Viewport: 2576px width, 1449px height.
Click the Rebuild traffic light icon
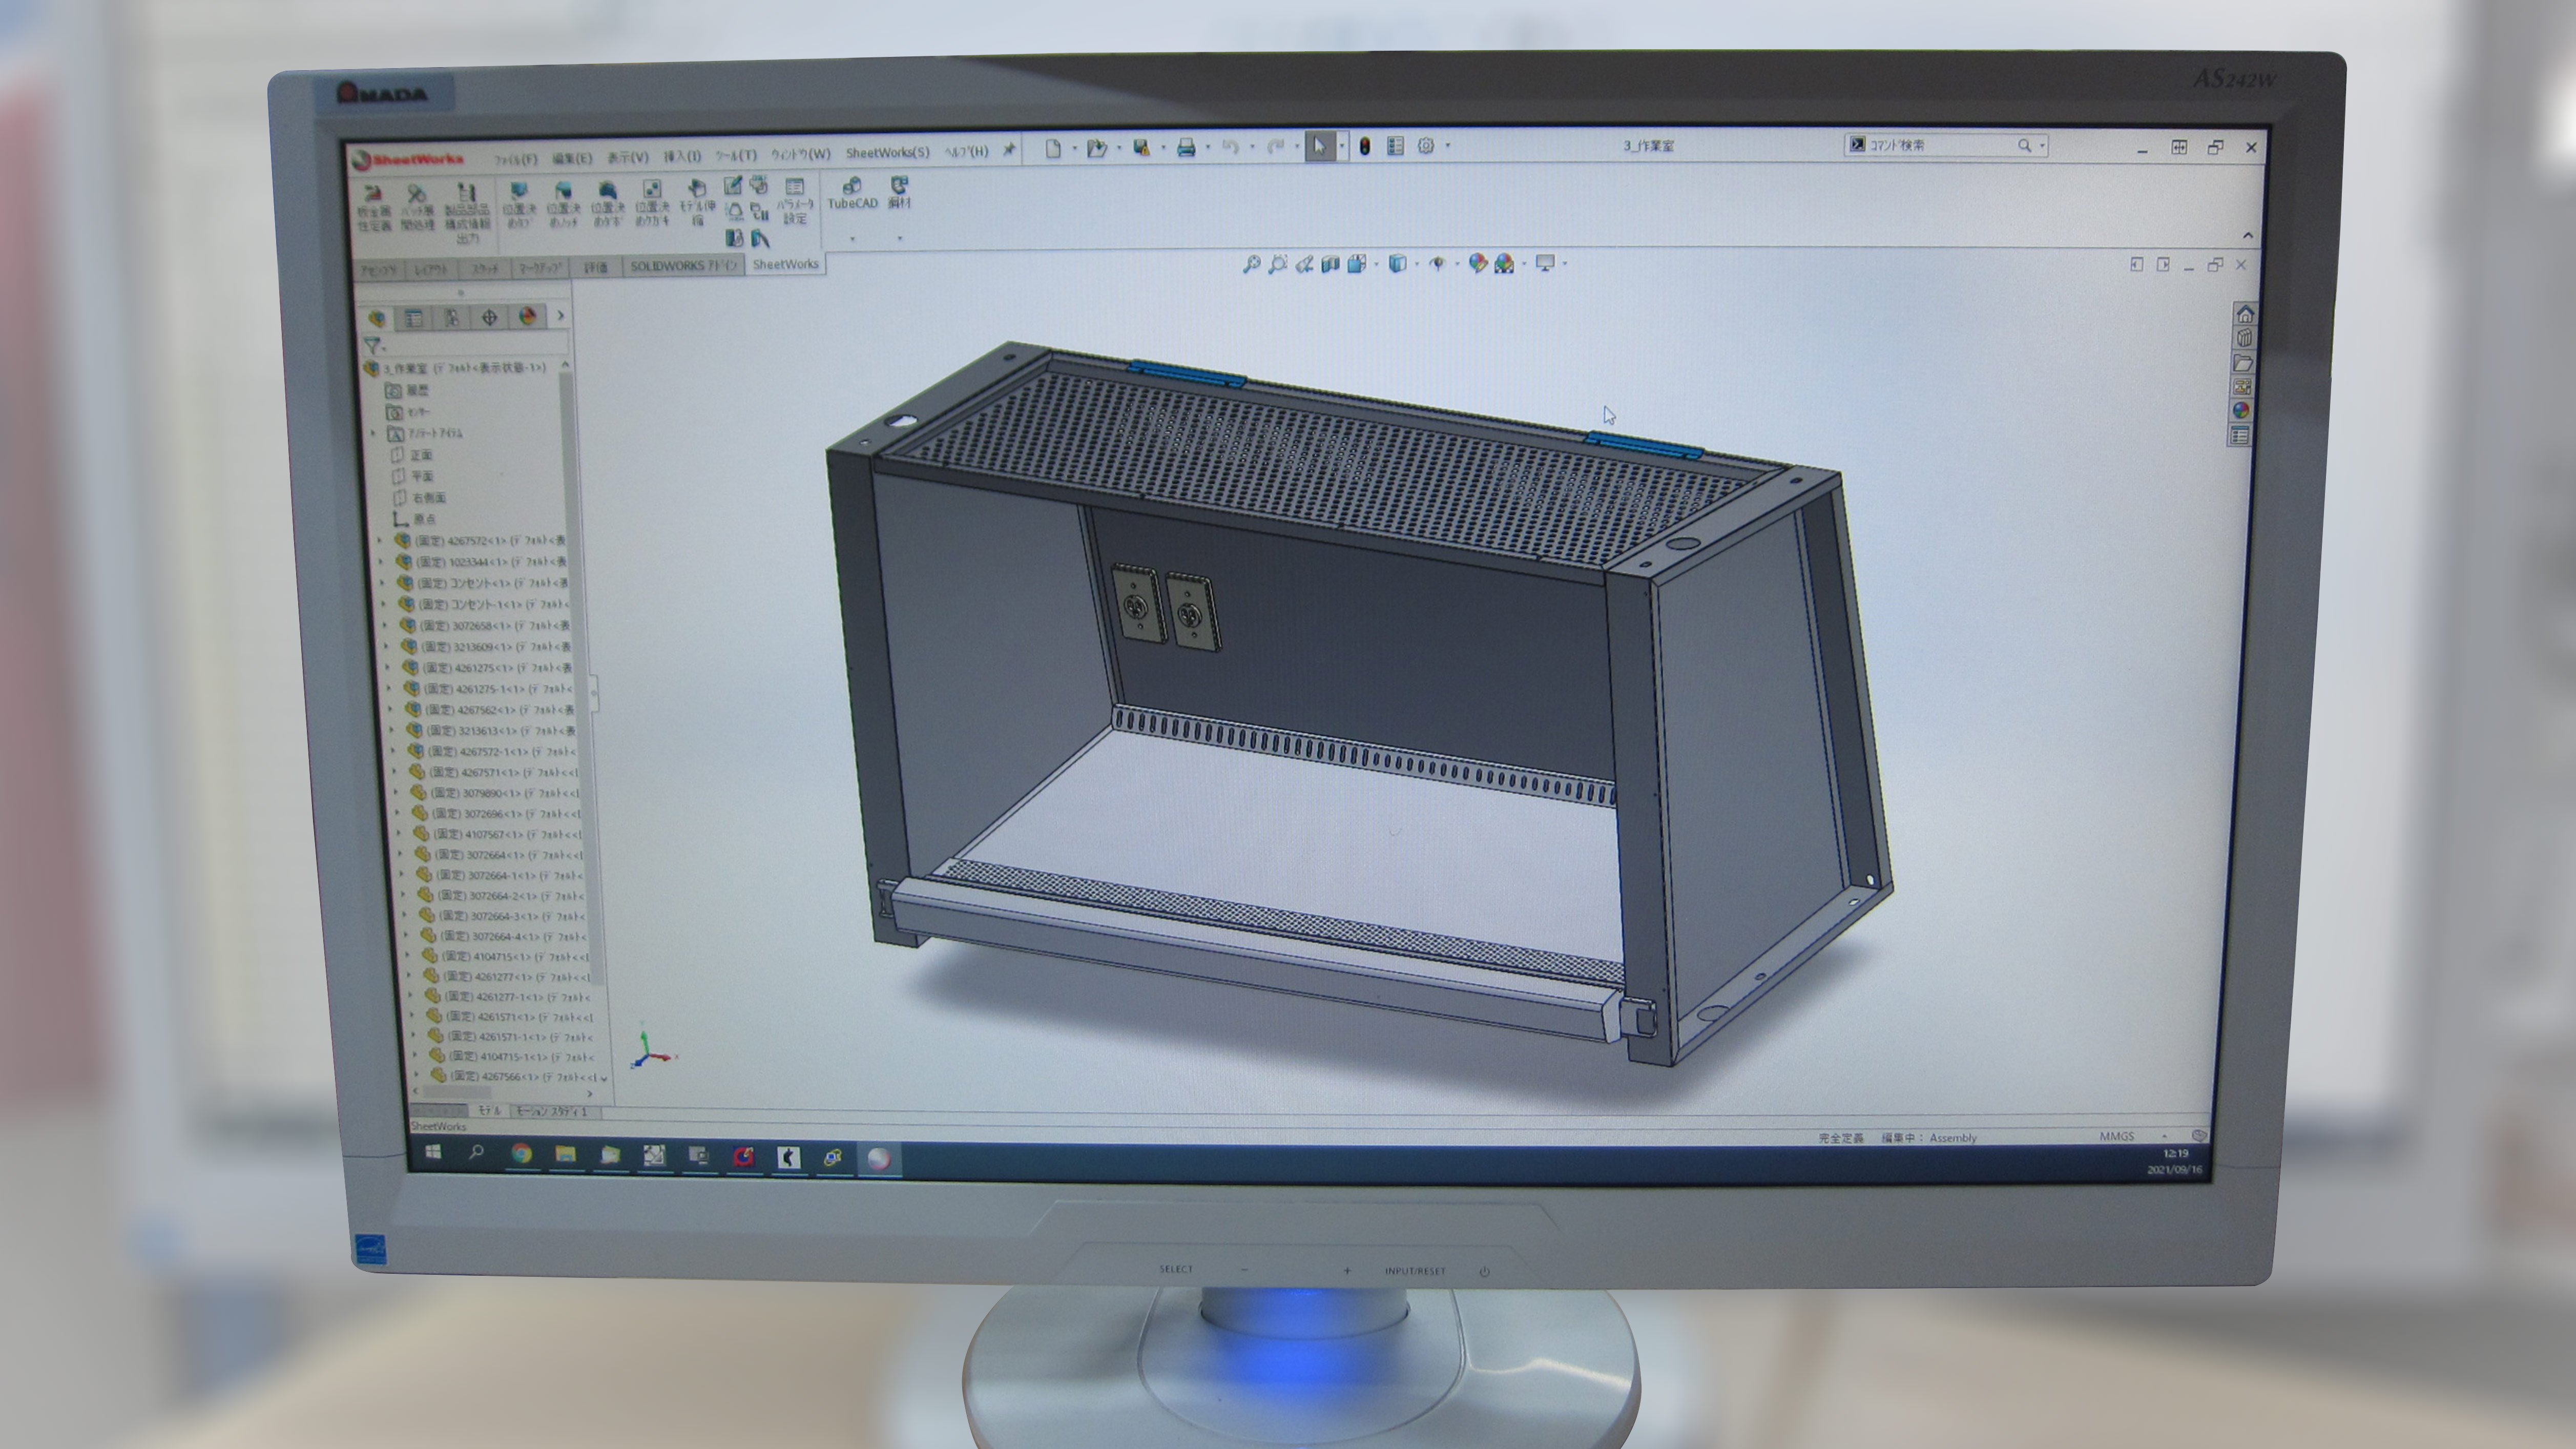tap(1364, 146)
